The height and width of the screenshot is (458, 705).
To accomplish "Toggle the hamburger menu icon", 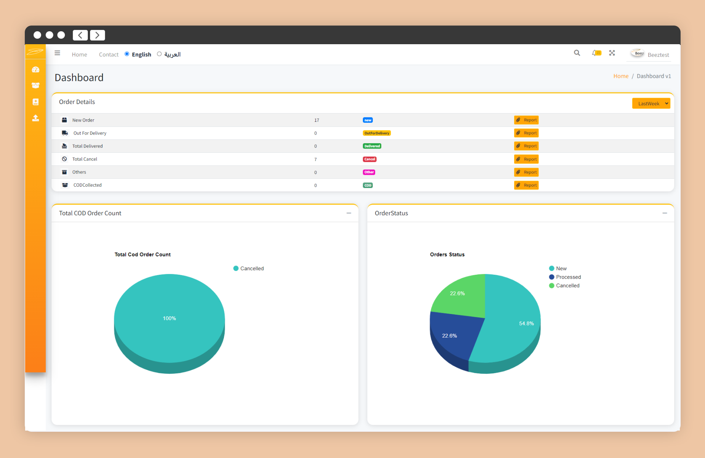I will [58, 53].
